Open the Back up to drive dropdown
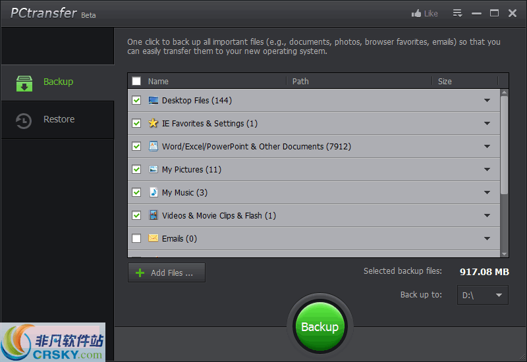Screen dimensions: 527x362 coord(483,295)
